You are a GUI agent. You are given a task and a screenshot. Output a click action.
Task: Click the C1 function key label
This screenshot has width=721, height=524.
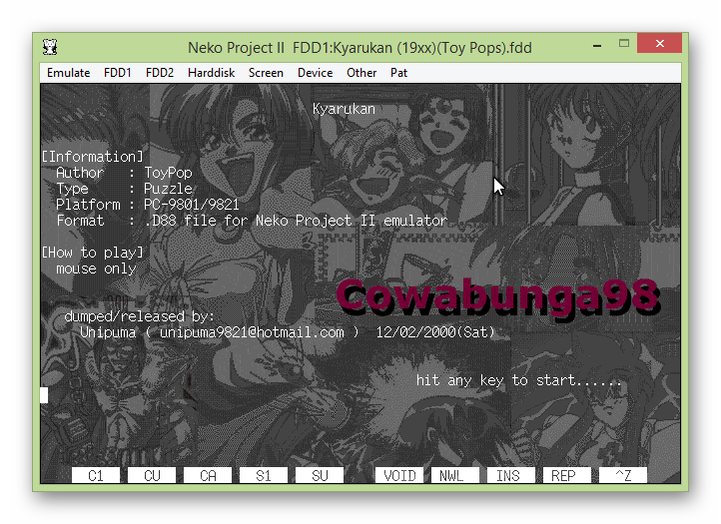[96, 475]
